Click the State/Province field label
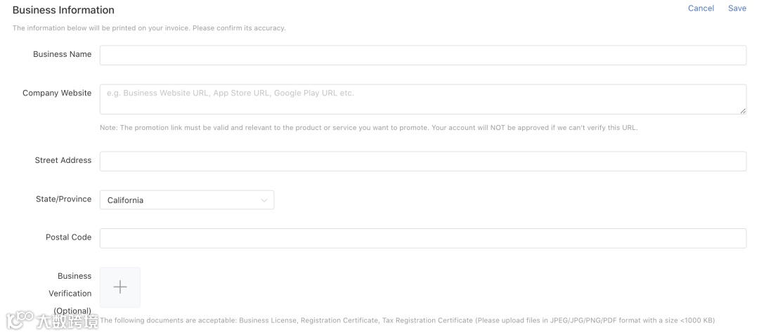Screen dimensions: 759x335 [63, 199]
